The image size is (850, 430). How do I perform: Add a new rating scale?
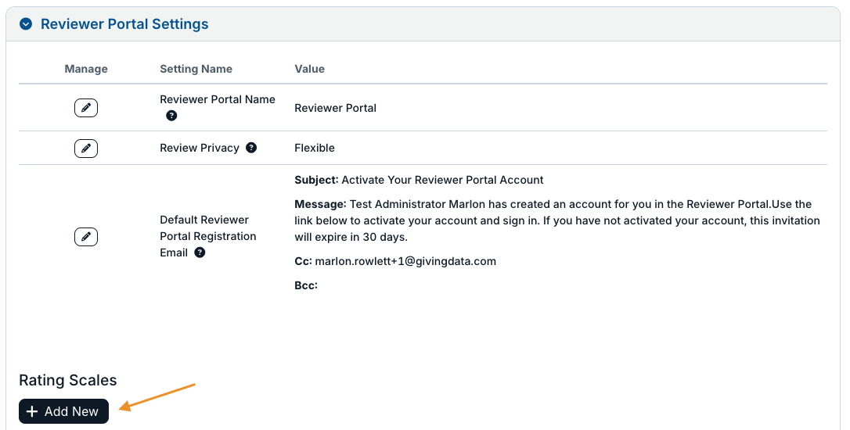(x=64, y=411)
